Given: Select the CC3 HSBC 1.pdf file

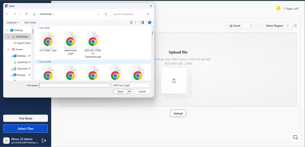Looking at the screenshot, I should (48, 42).
